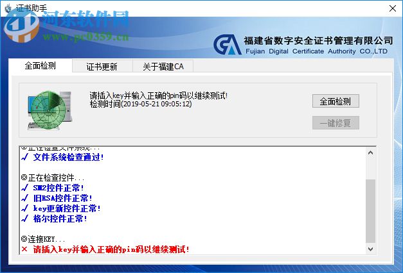Click the log scrollbar up arrow
This screenshot has width=403, height=273.
[370, 153]
